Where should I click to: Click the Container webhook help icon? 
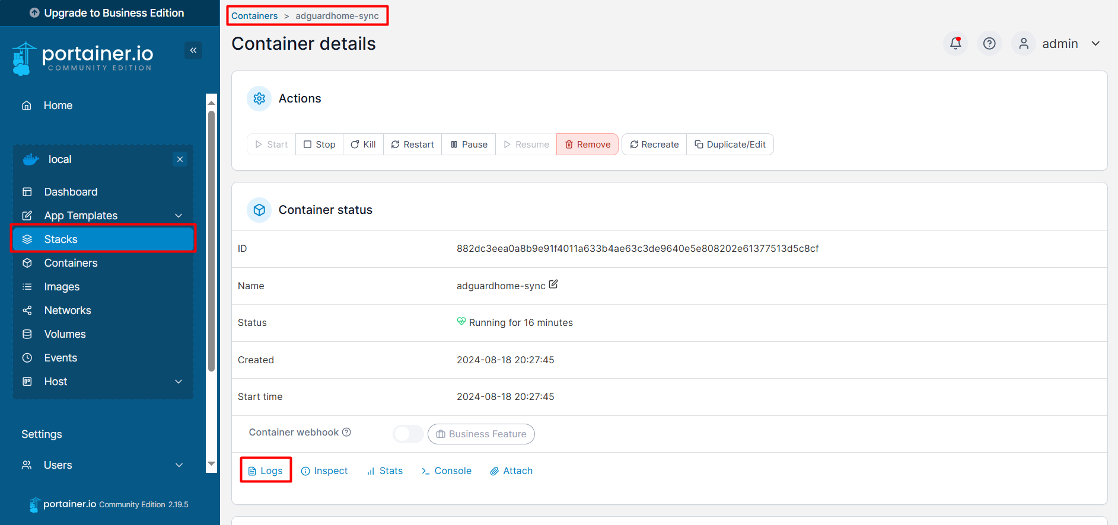347,433
